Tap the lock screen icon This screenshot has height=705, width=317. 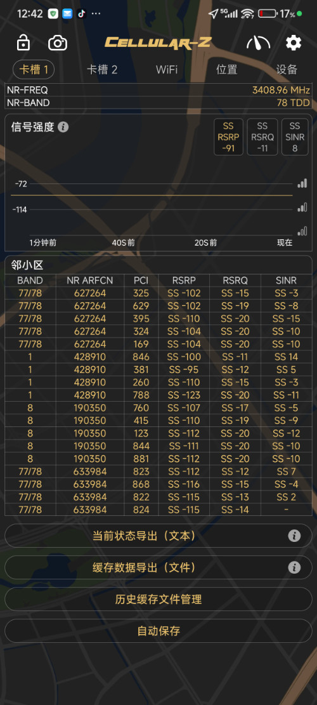pyautogui.click(x=23, y=43)
